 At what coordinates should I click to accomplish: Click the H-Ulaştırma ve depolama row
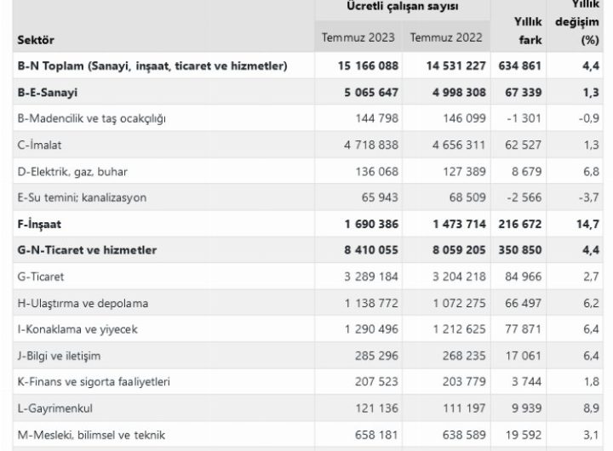pos(83,303)
